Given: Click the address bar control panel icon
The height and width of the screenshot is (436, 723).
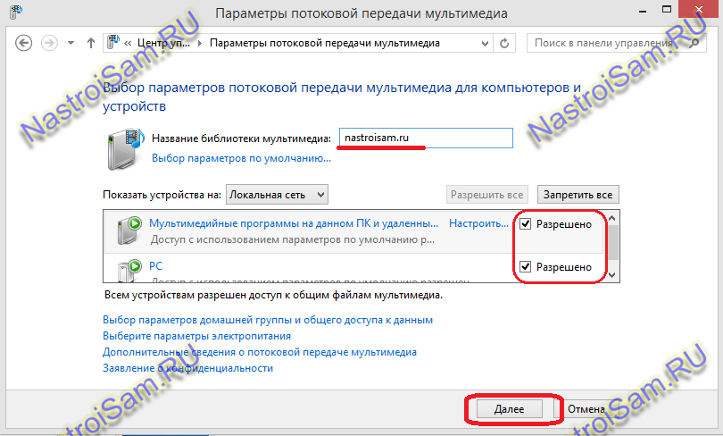Looking at the screenshot, I should [113, 43].
